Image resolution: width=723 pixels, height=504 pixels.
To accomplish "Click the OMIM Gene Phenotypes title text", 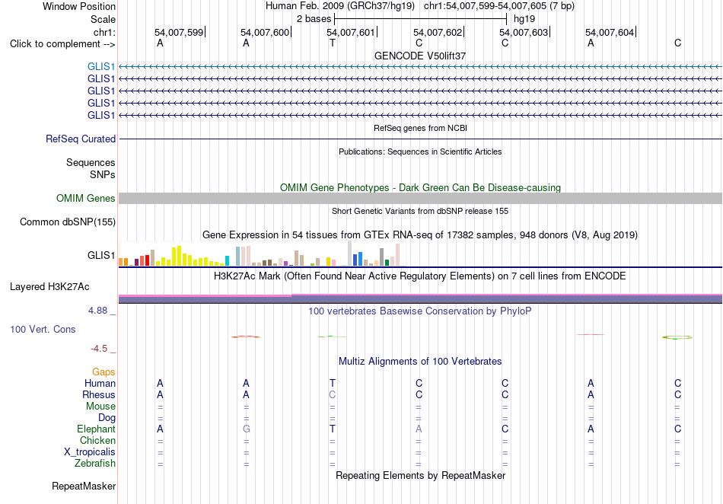I will coord(420,188).
